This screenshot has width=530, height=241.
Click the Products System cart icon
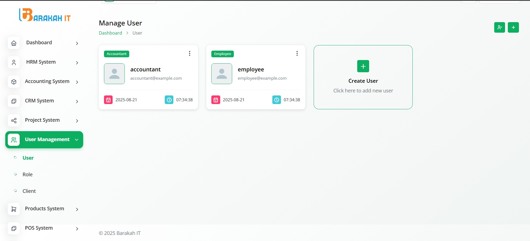[14, 209]
